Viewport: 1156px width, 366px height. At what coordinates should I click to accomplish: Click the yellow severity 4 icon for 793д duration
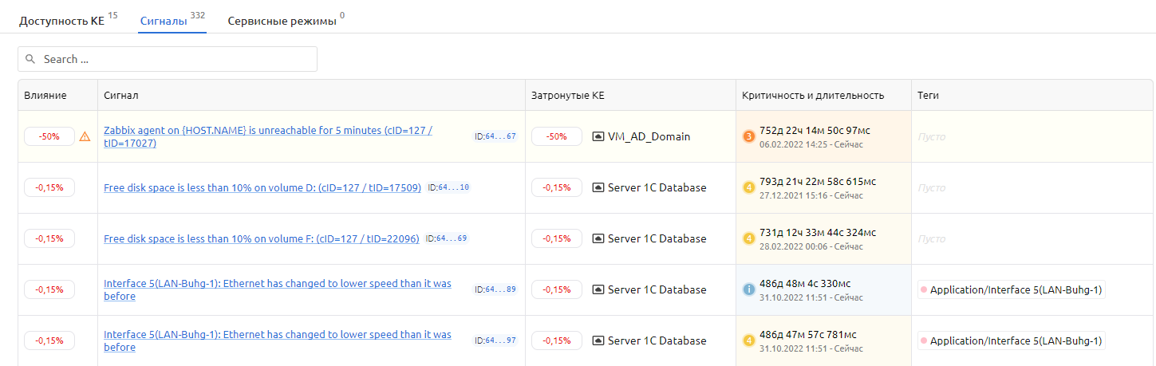tap(749, 187)
